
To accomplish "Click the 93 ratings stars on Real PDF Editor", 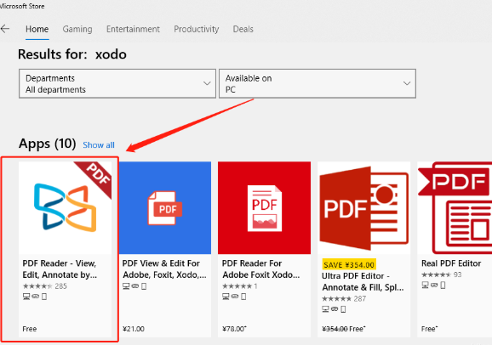I will tap(436, 274).
